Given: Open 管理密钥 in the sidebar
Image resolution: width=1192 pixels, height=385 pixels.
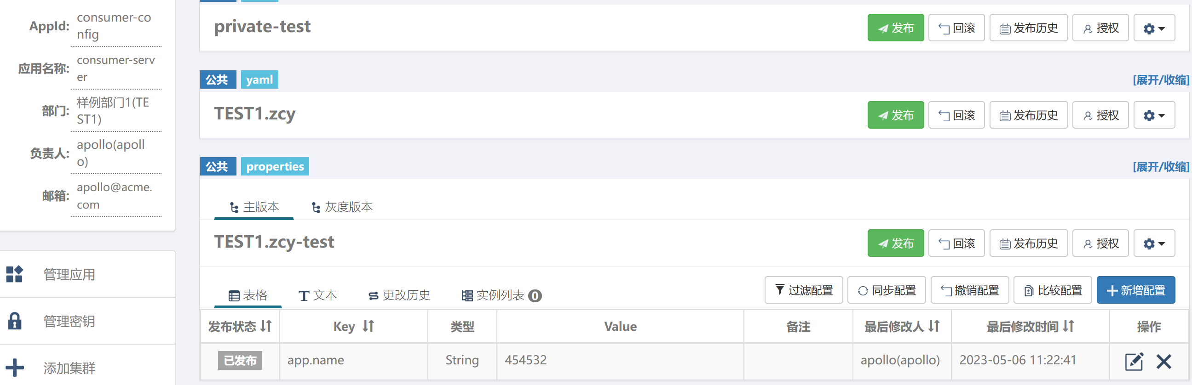Looking at the screenshot, I should point(69,321).
